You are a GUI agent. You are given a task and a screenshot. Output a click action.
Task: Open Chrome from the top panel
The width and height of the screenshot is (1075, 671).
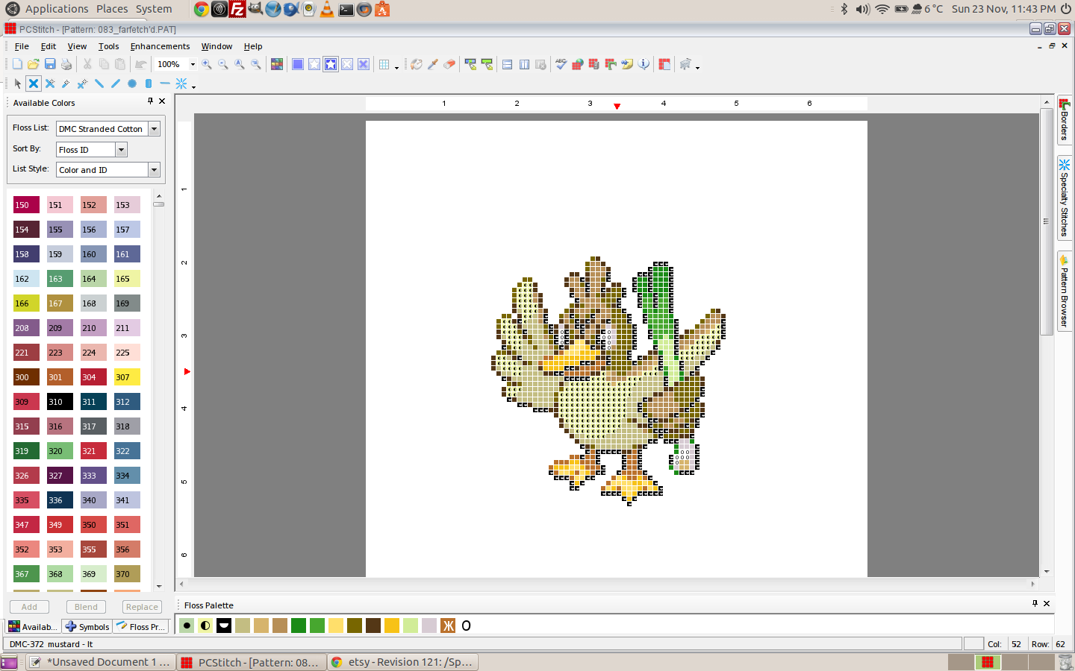pos(202,9)
